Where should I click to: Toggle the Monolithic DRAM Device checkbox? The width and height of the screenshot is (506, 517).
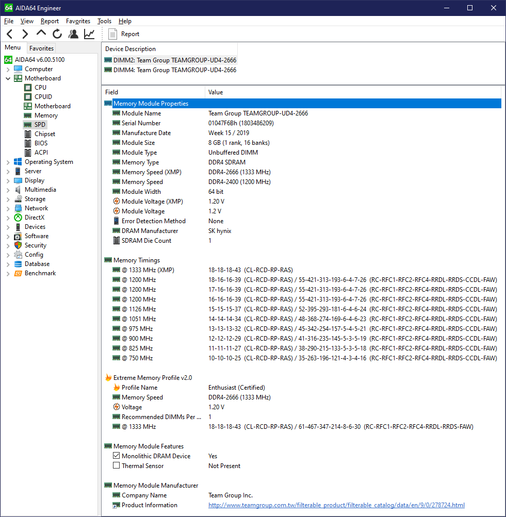click(116, 456)
